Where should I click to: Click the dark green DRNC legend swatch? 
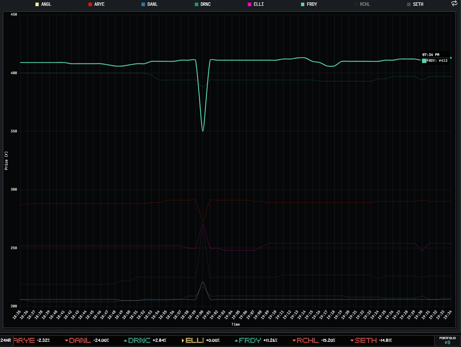click(196, 4)
